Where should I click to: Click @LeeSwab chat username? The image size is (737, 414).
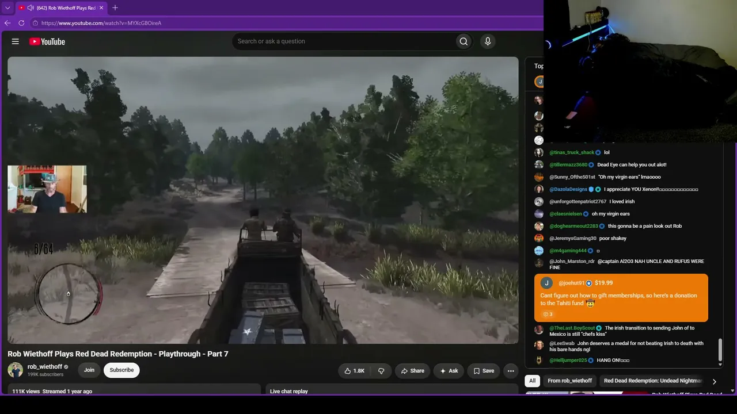(562, 343)
